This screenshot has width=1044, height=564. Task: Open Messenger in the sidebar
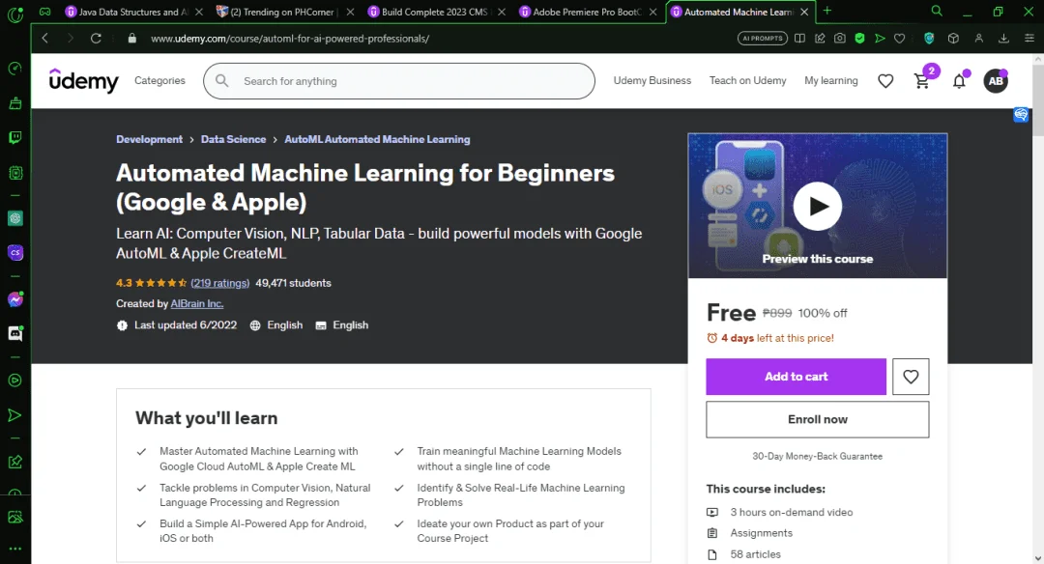tap(14, 299)
